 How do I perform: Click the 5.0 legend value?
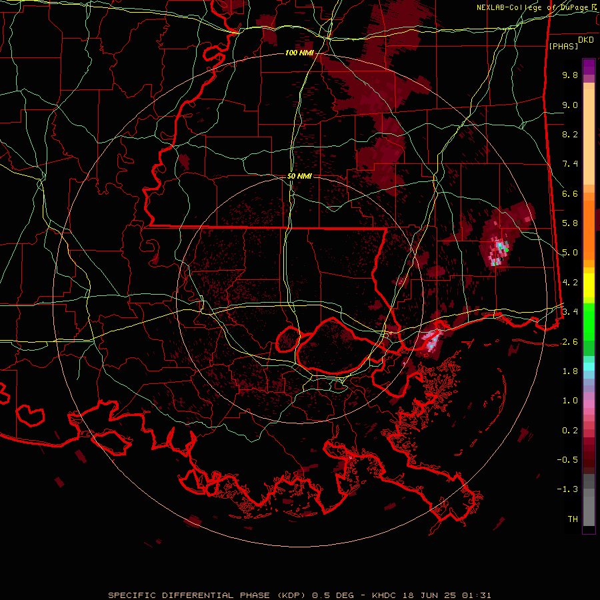click(x=570, y=253)
